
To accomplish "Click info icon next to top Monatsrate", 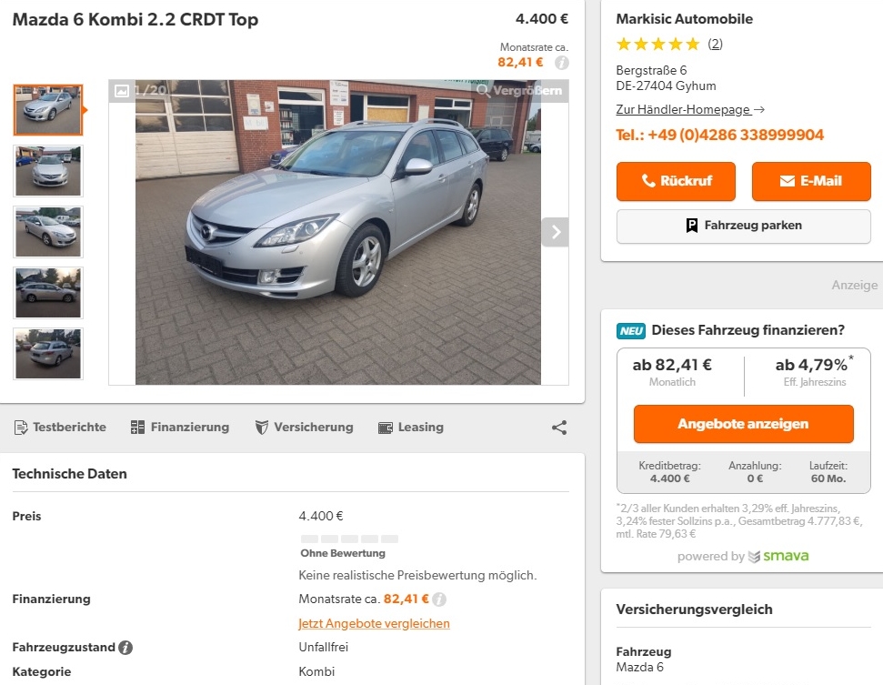I will (562, 63).
